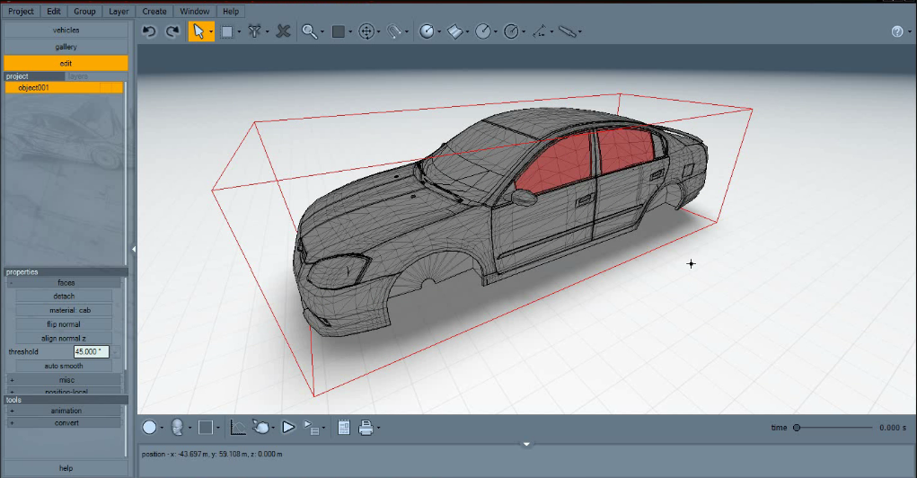Image resolution: width=917 pixels, height=478 pixels.
Task: Click the undo arrow icon
Action: click(149, 31)
